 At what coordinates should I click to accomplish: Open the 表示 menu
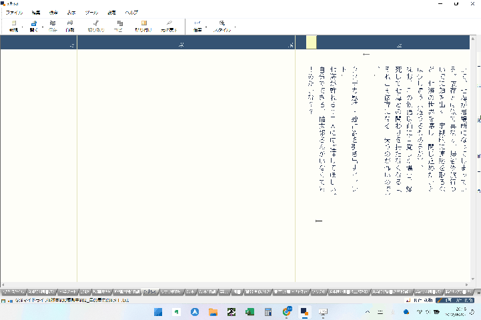pyautogui.click(x=71, y=13)
